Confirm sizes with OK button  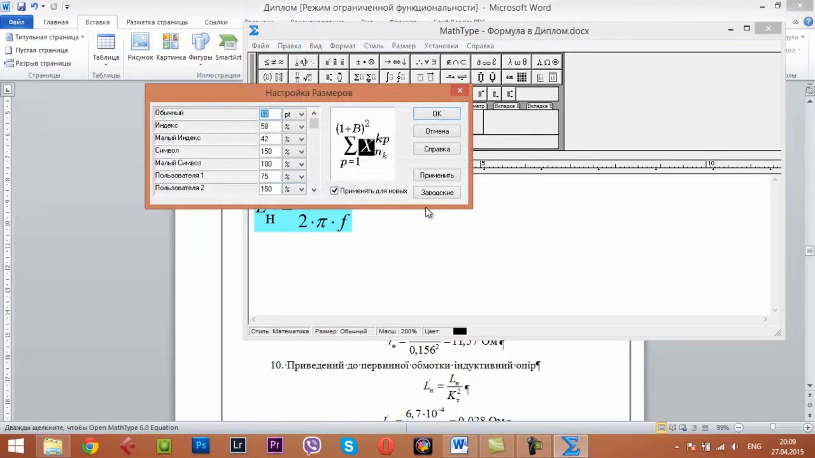pyautogui.click(x=437, y=114)
